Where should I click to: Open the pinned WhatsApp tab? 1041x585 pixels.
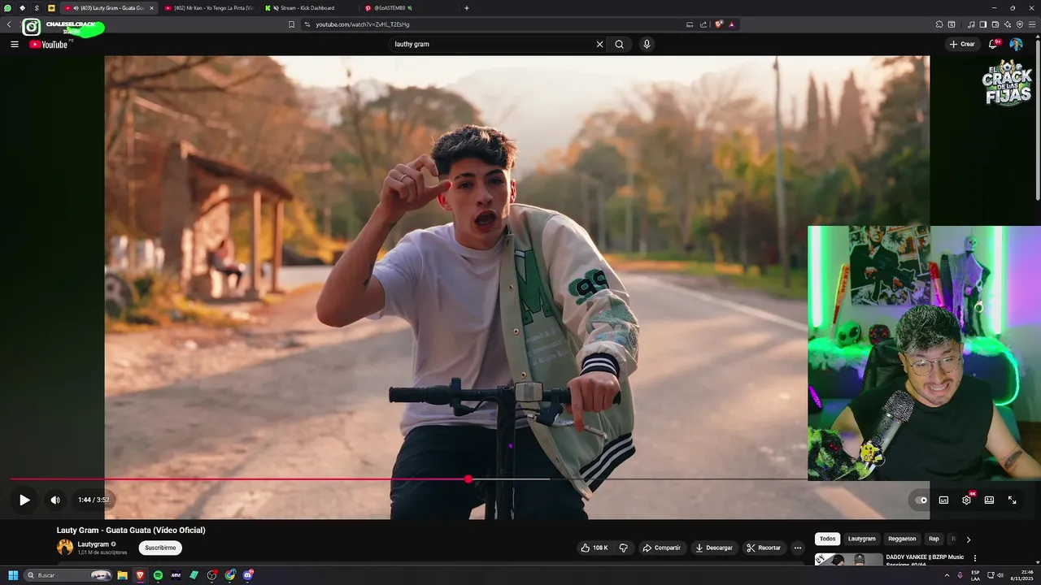pos(7,7)
